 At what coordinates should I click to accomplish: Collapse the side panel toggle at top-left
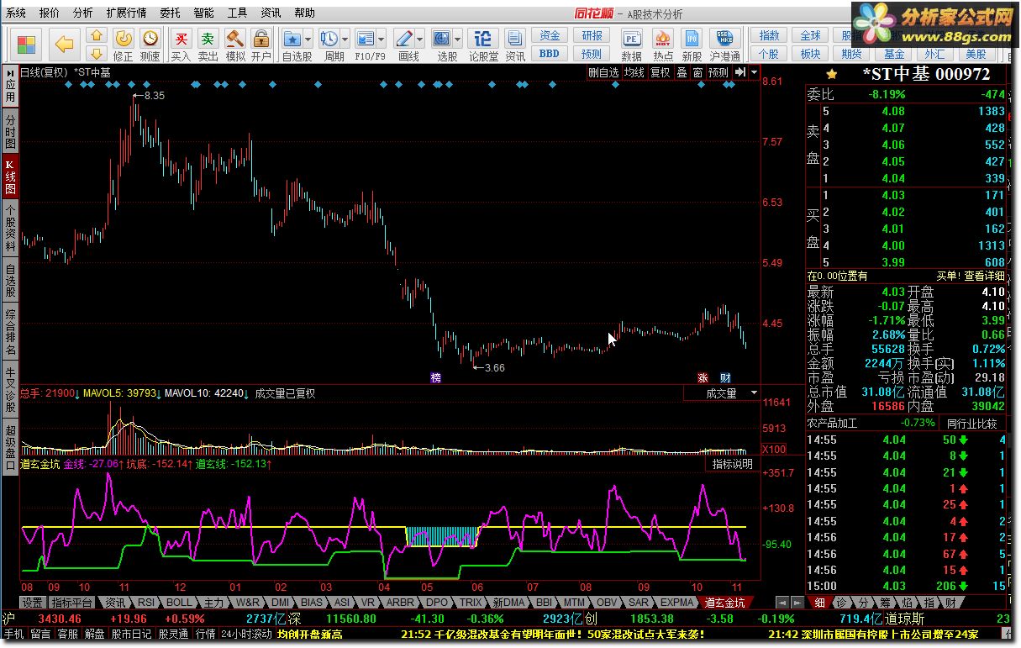coord(11,72)
